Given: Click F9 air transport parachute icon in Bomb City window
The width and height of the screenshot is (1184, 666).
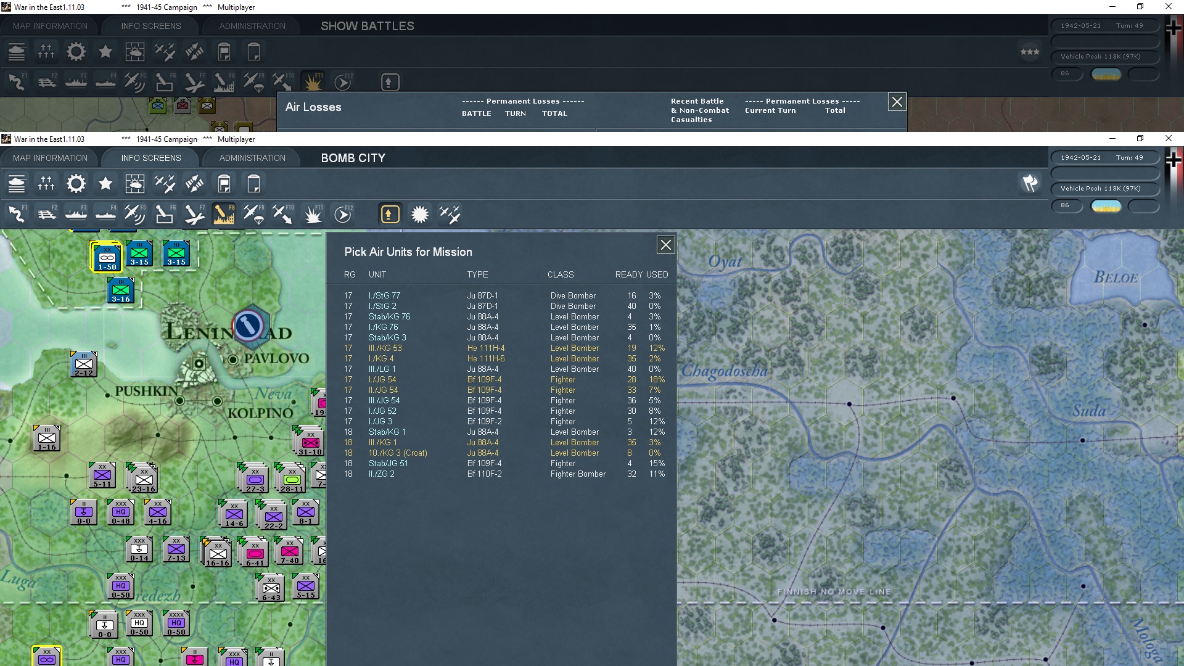Looking at the screenshot, I should click(x=253, y=214).
